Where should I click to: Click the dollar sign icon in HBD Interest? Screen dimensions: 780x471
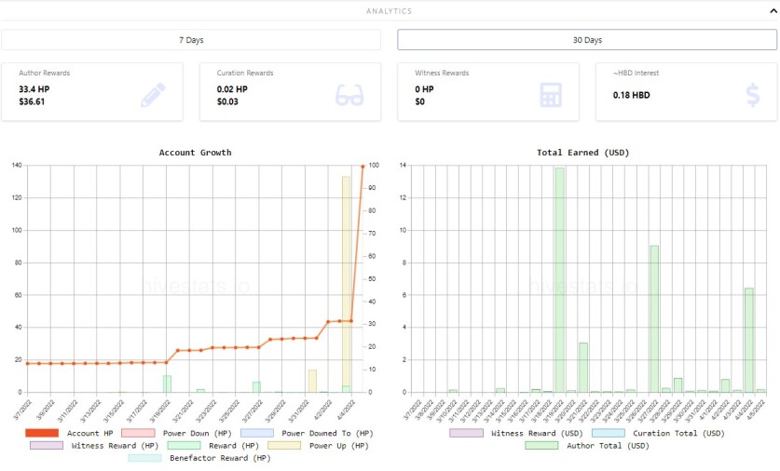[753, 95]
